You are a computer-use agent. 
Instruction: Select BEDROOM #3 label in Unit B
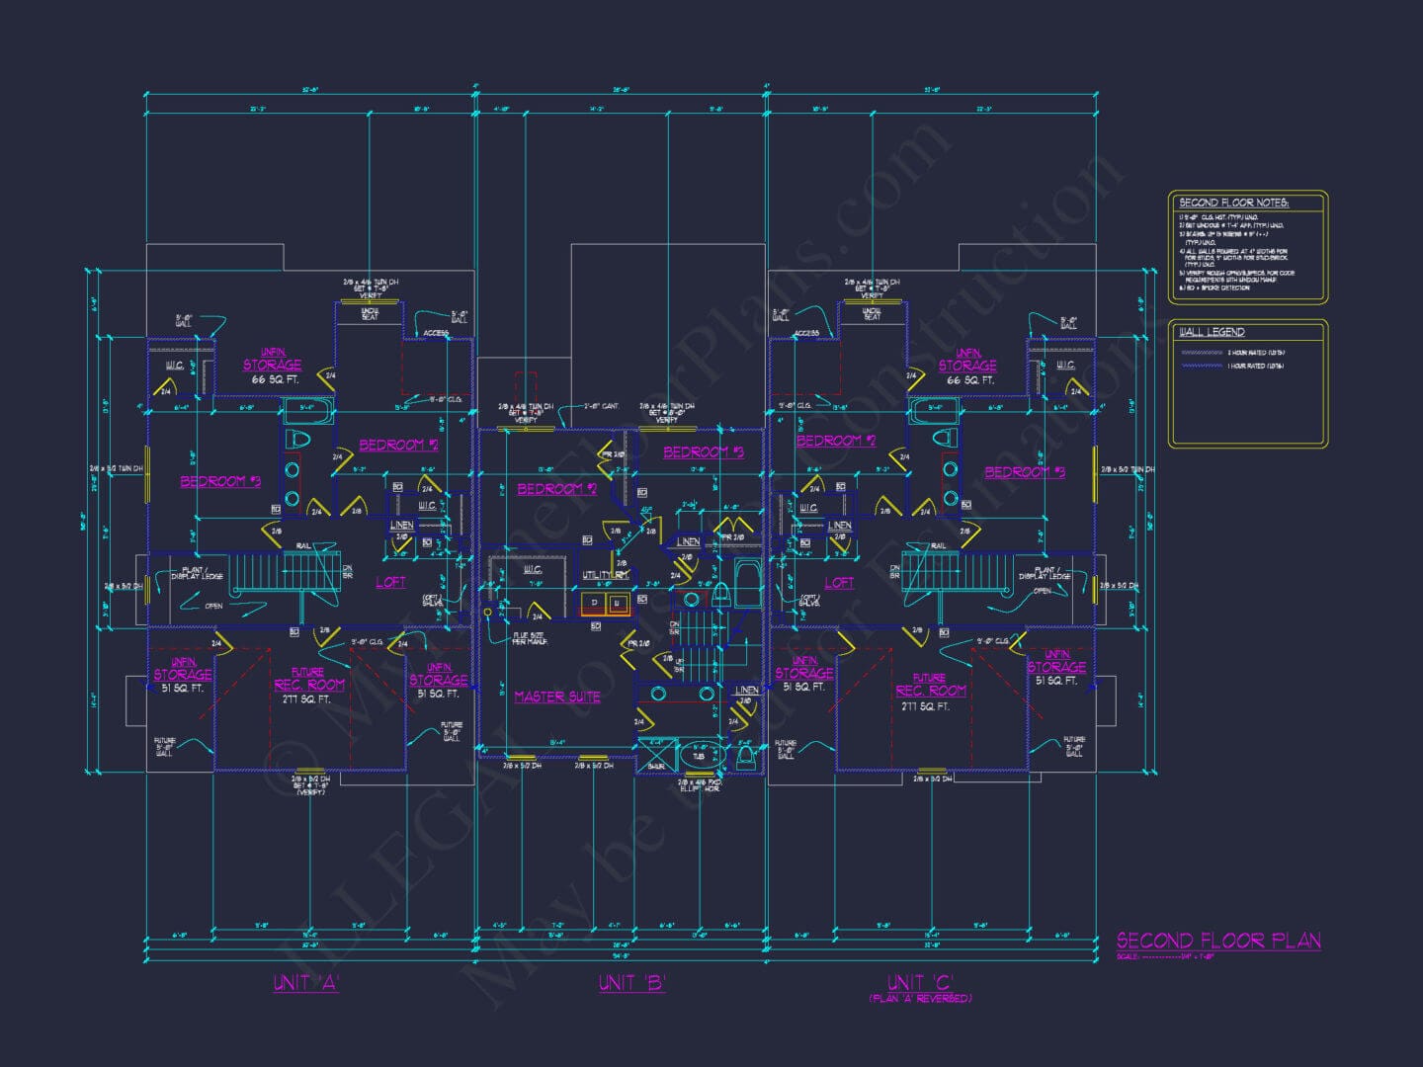704,451
